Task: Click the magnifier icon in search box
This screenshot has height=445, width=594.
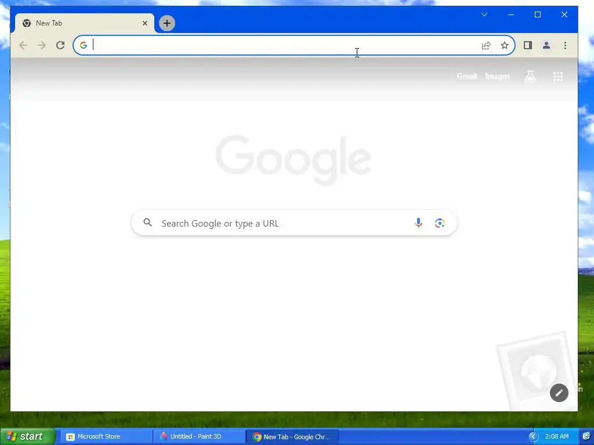Action: tap(148, 222)
